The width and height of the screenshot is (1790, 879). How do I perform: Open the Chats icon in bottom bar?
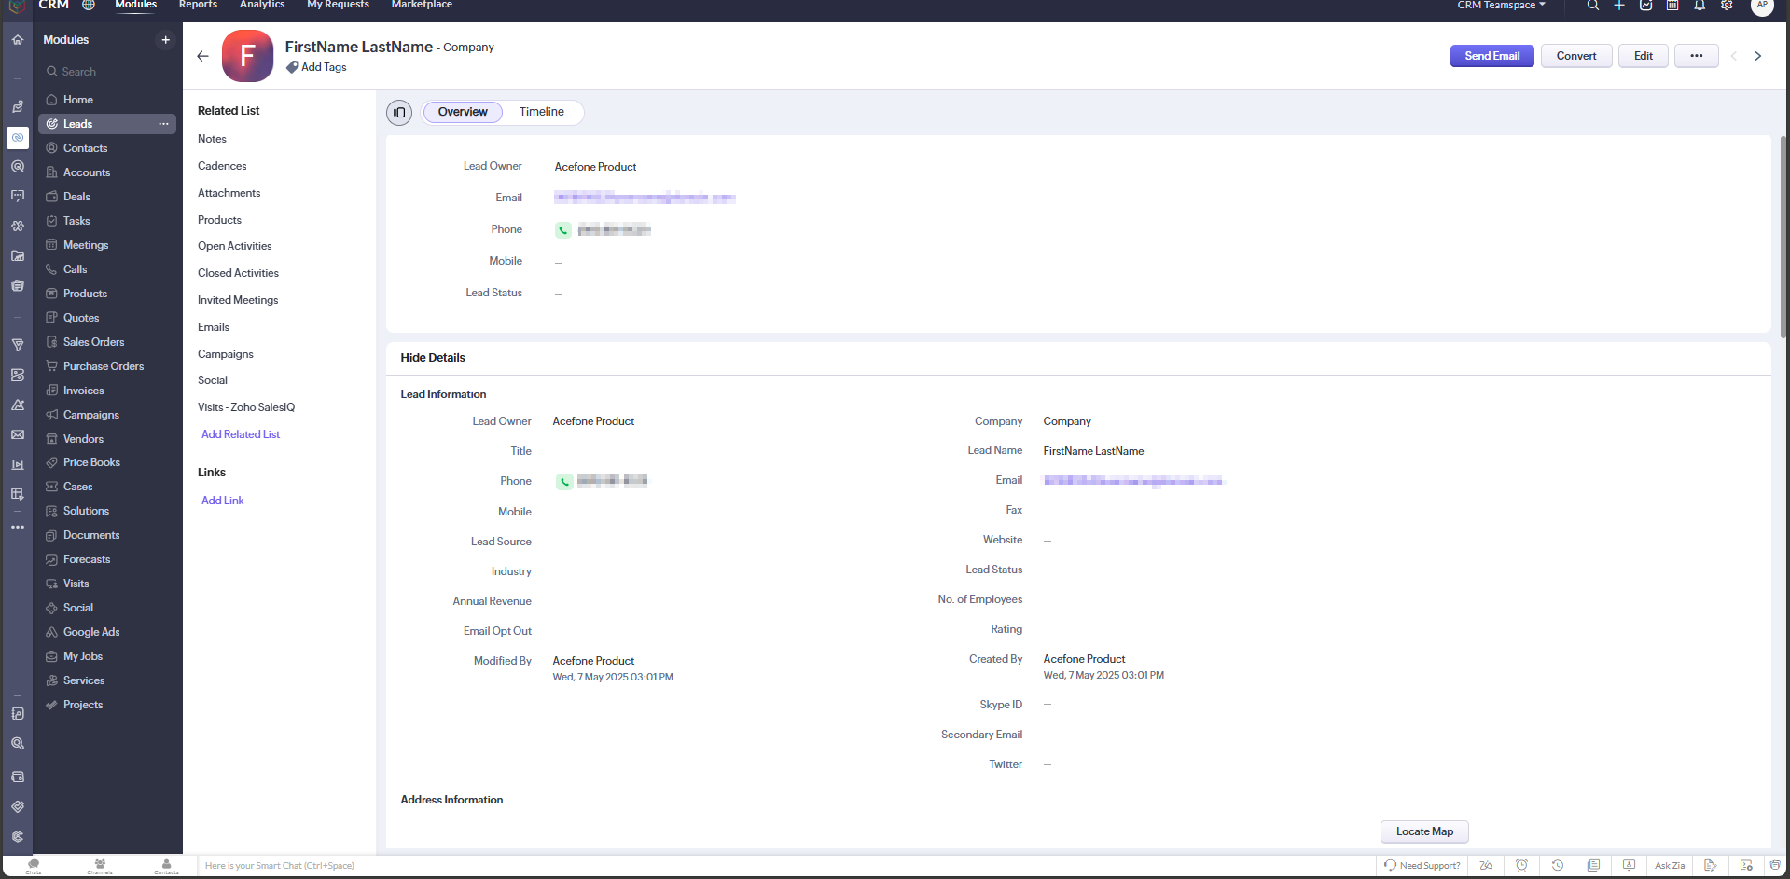[34, 866]
